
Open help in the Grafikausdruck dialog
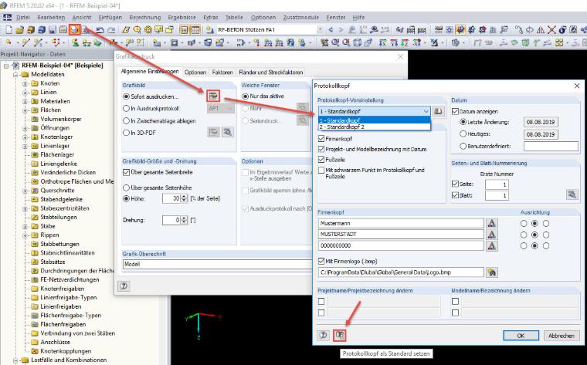[x=124, y=286]
